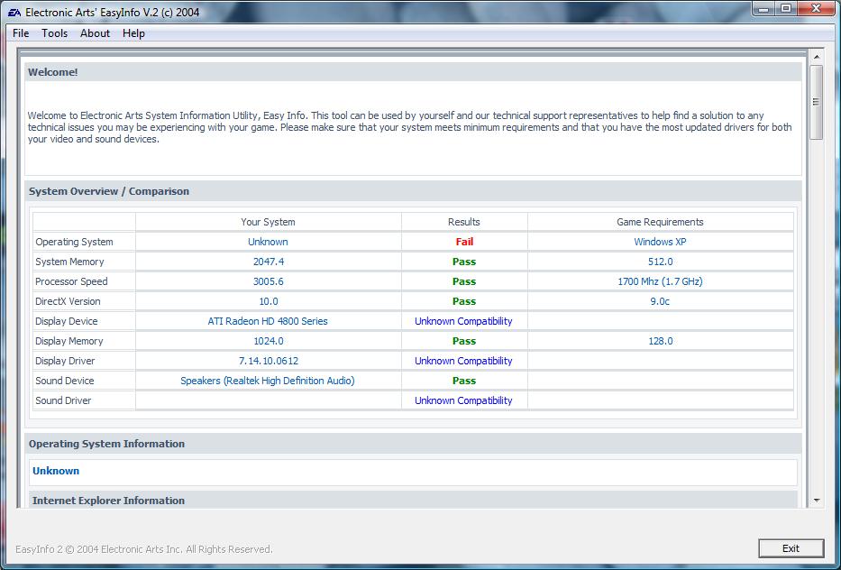Image resolution: width=841 pixels, height=570 pixels.
Task: Select the Unknown value in Operating System row
Action: pos(268,242)
